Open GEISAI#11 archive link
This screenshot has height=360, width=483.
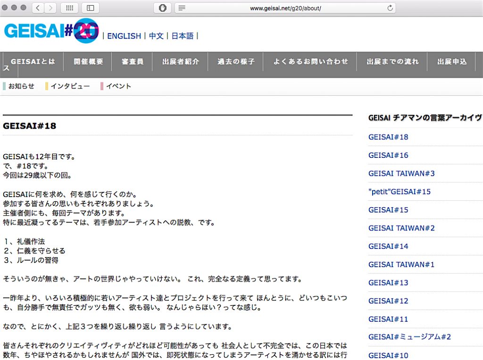(x=388, y=319)
